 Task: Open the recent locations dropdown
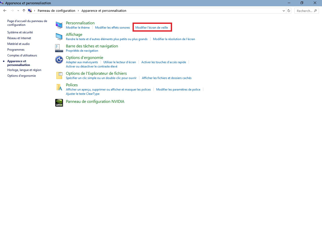[x=18, y=11]
